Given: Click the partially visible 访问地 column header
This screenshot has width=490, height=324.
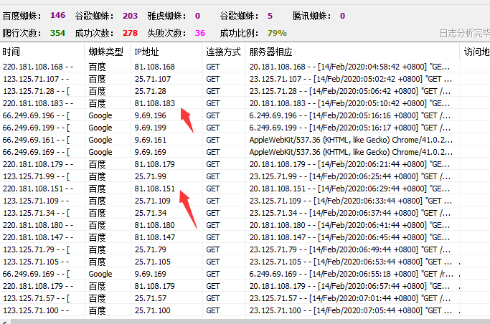Looking at the screenshot, I should tap(476, 52).
